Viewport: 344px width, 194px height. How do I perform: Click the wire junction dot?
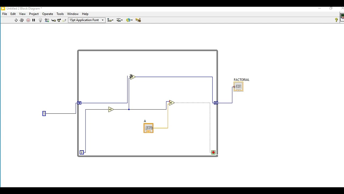point(129,109)
